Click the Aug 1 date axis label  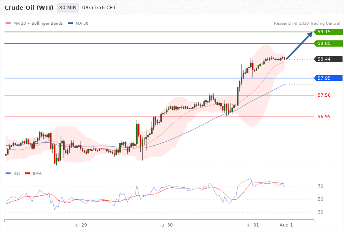pyautogui.click(x=286, y=225)
